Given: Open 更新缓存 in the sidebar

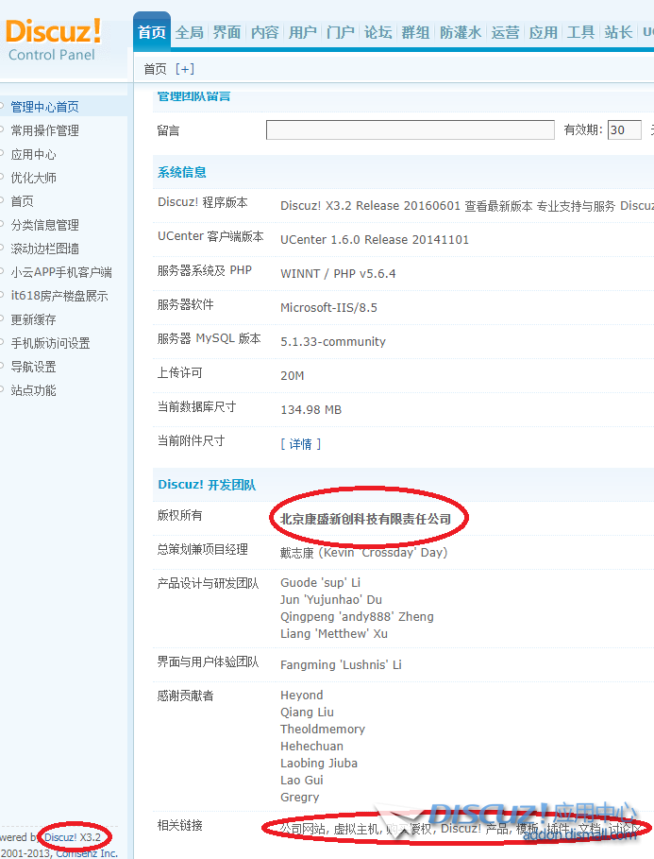Looking at the screenshot, I should click(x=33, y=319).
